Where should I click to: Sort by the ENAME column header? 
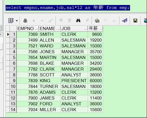50,28
